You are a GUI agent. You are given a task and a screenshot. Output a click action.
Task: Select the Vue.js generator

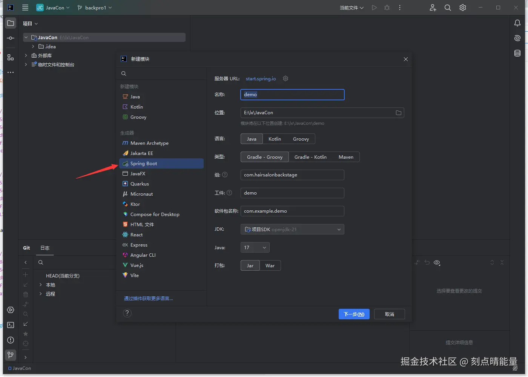click(161, 265)
